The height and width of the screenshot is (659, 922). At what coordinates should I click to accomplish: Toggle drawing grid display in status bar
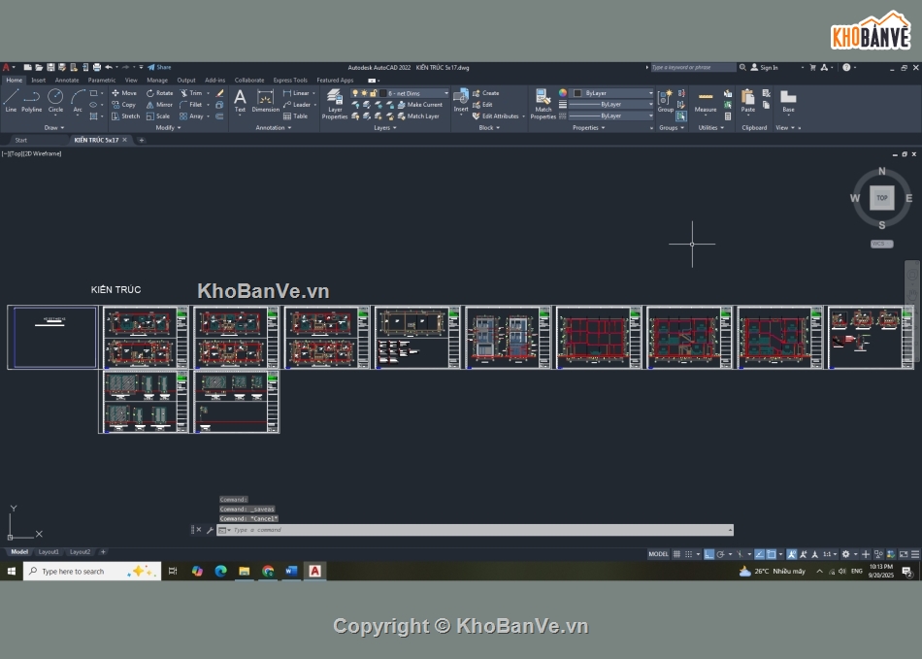click(x=678, y=554)
